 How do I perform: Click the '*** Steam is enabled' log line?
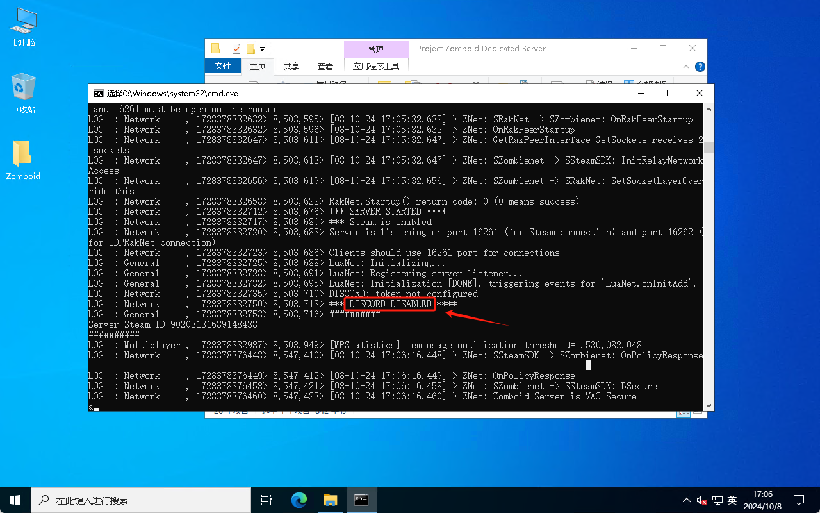pyautogui.click(x=380, y=222)
